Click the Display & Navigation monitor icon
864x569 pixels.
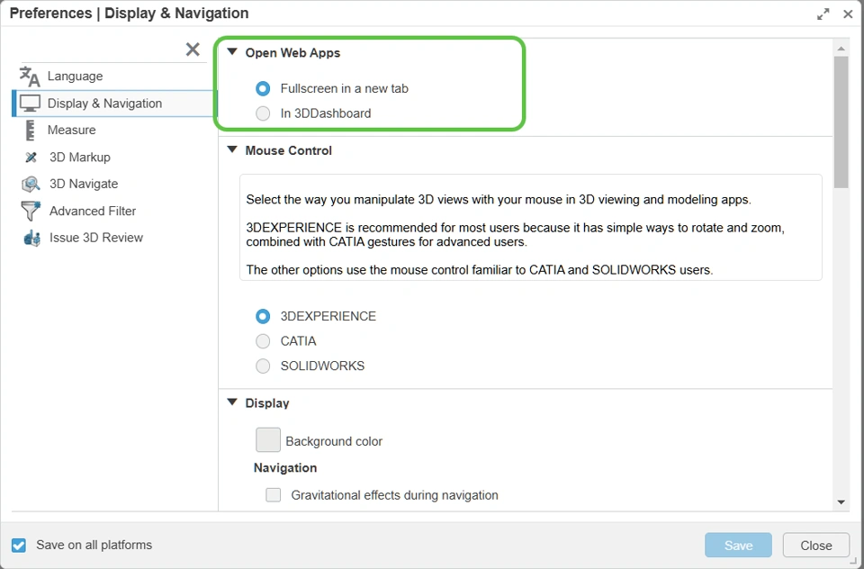30,104
